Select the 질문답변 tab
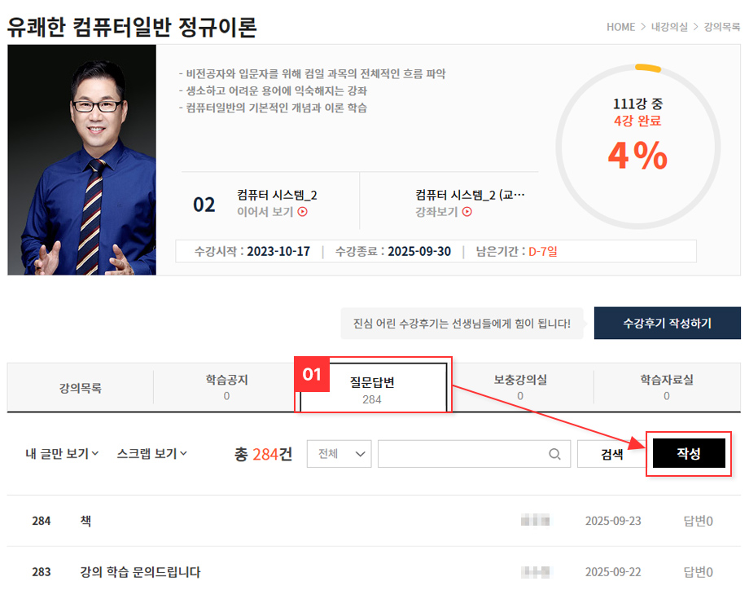 [372, 389]
